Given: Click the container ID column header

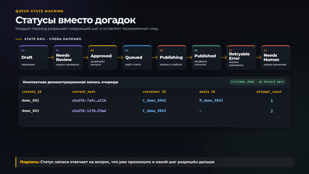Looking at the screenshot, I should 154,92.
